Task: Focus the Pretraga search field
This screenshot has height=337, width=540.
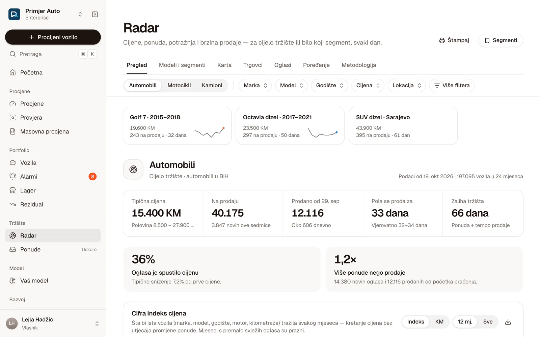Action: coord(53,54)
